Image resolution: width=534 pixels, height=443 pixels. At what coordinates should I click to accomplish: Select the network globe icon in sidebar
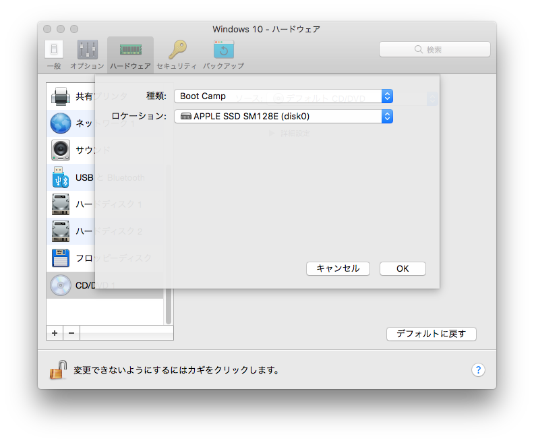(61, 123)
